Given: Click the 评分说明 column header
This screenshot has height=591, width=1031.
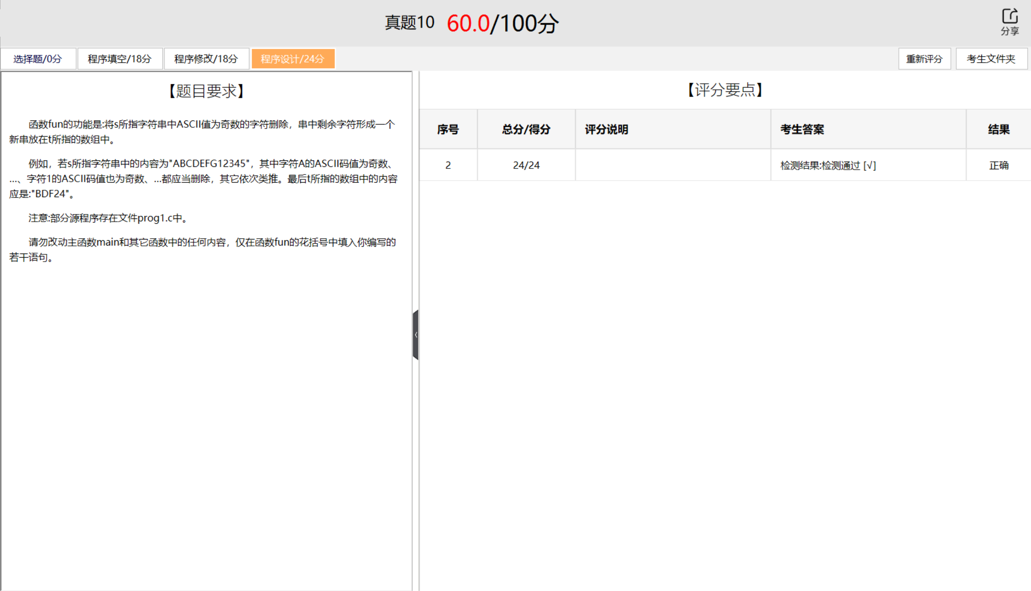Looking at the screenshot, I should (x=606, y=129).
